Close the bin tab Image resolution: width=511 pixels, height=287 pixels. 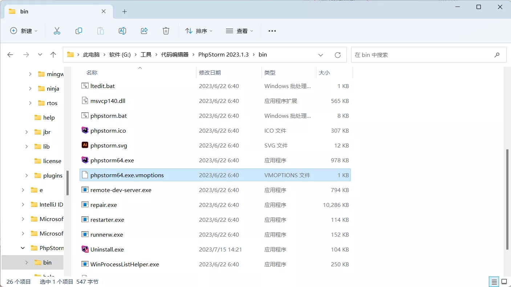(104, 11)
